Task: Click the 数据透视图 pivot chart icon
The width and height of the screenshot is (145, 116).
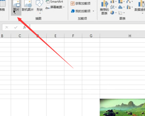Action: point(142,4)
